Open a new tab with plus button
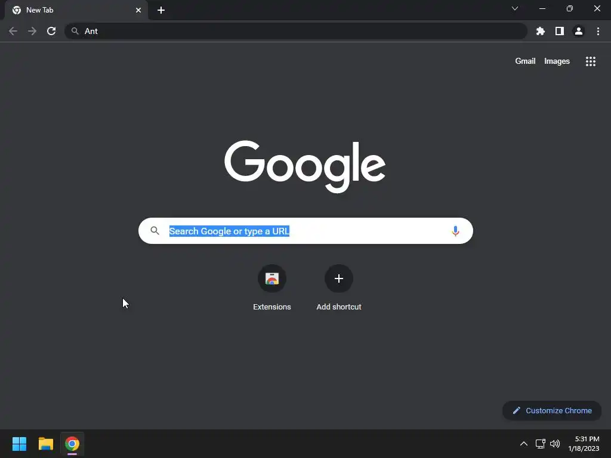Screen dimensions: 611x458 point(161,10)
